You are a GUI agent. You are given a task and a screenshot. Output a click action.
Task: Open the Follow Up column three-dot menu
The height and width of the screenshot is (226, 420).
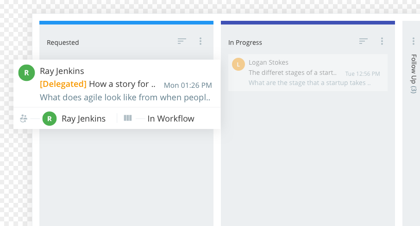coord(414,42)
